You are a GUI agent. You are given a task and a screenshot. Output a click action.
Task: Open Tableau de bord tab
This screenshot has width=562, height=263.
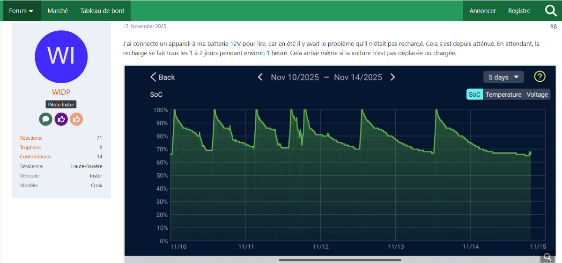click(102, 11)
